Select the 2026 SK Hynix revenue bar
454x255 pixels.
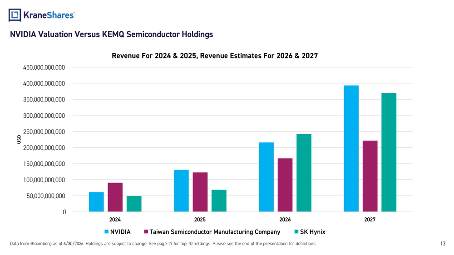[x=304, y=173]
